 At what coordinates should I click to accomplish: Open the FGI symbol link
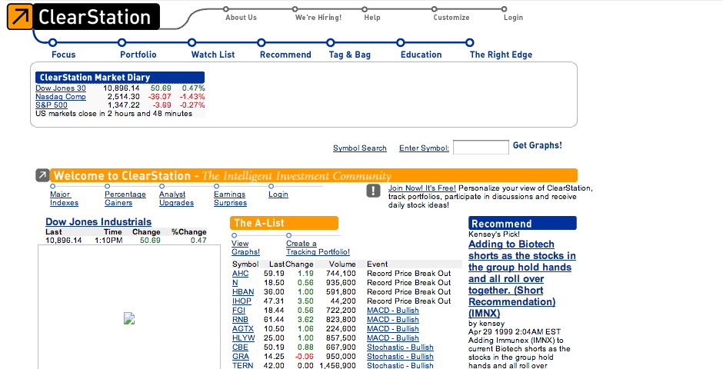click(238, 311)
